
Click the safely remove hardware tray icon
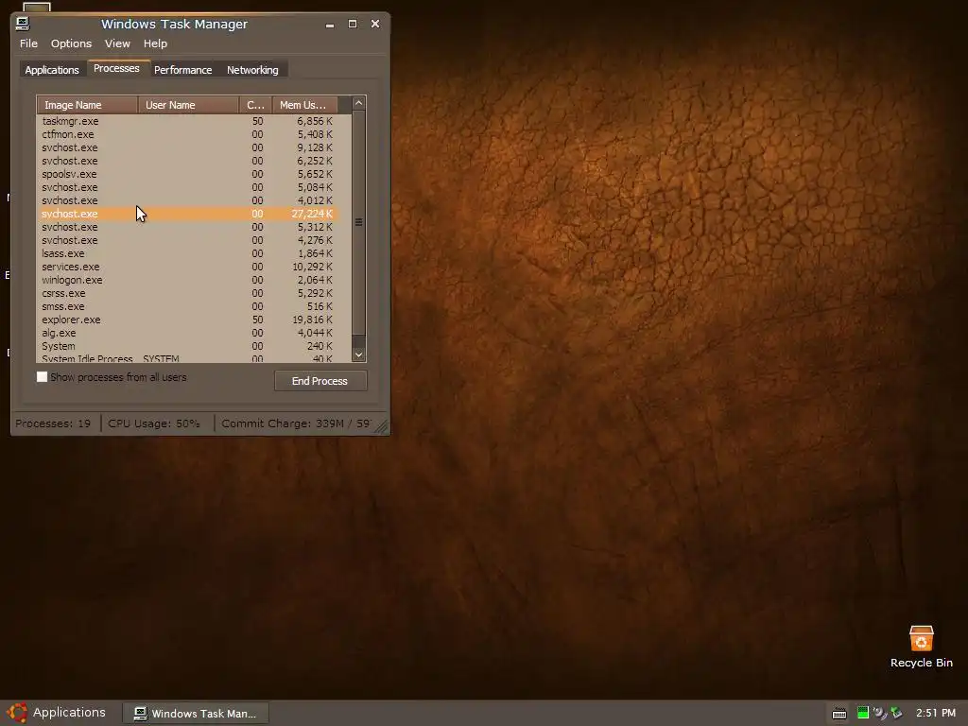point(896,713)
